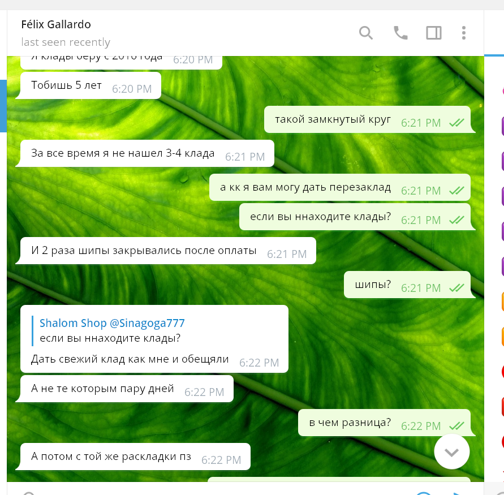
Task: Click message "а кк я вам могу дать перезаклад"
Action: (305, 187)
